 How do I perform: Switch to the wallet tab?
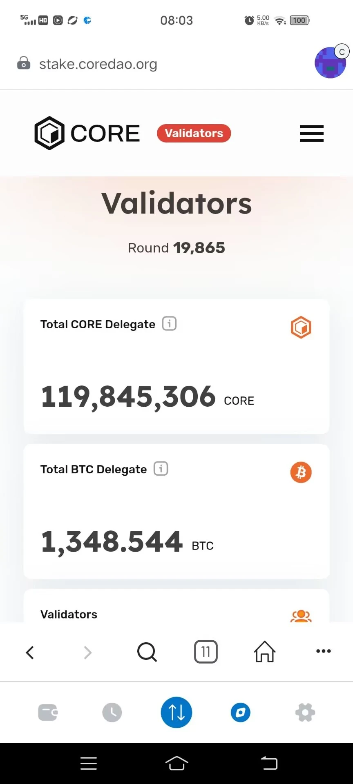pyautogui.click(x=48, y=713)
